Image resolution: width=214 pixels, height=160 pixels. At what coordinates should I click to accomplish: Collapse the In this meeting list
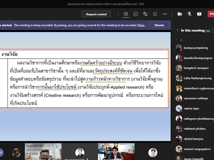[x=178, y=30]
